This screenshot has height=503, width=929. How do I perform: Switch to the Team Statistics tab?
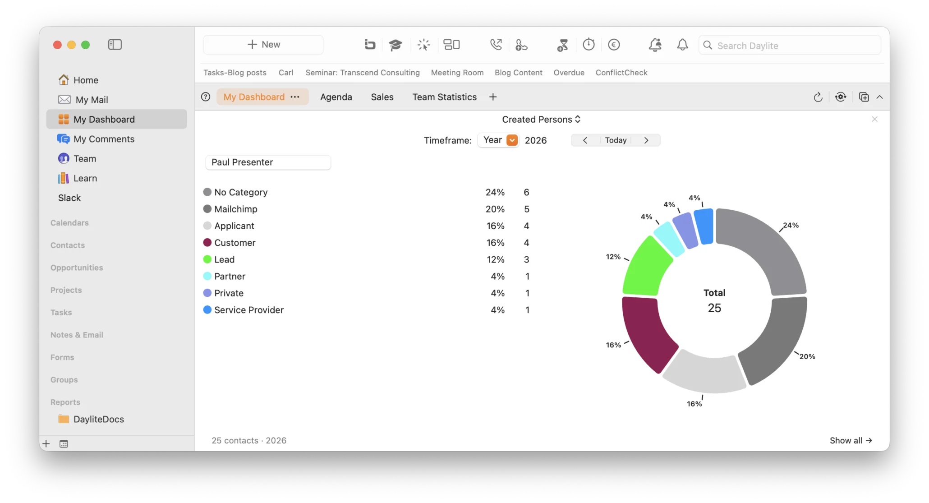pyautogui.click(x=444, y=97)
